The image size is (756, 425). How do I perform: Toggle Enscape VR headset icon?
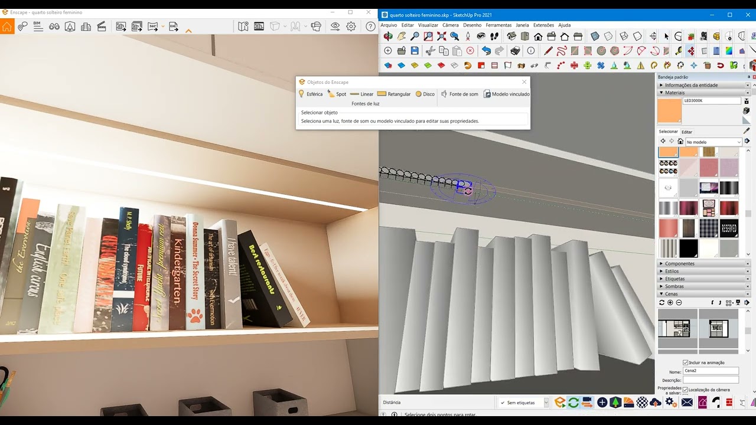[x=316, y=26]
